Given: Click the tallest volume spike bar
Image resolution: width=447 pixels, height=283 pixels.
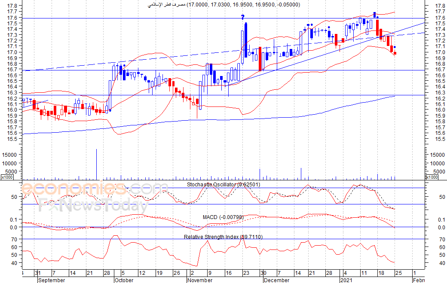Looking at the screenshot, I should 96,164.
